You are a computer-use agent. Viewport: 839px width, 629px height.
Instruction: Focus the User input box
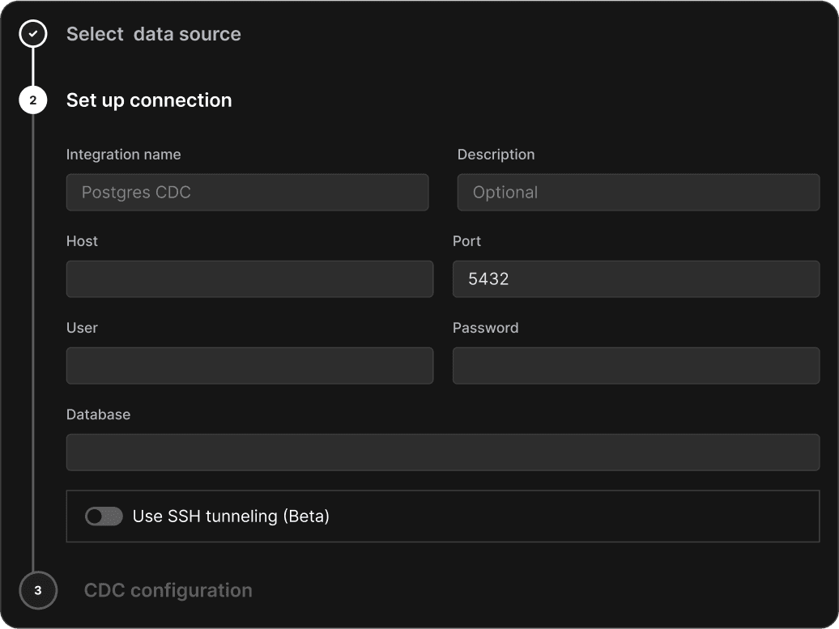tap(249, 366)
